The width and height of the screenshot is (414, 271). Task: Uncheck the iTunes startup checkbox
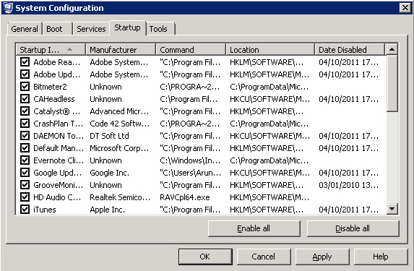coord(25,210)
